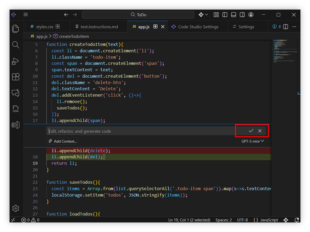This screenshot has height=232, width=310.
Task: Toggle the bottom panel layout button
Action: 234,15
